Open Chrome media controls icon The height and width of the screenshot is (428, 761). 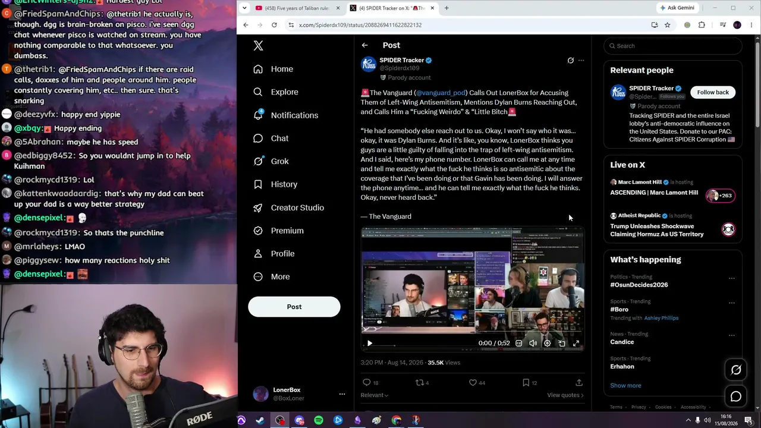722,25
